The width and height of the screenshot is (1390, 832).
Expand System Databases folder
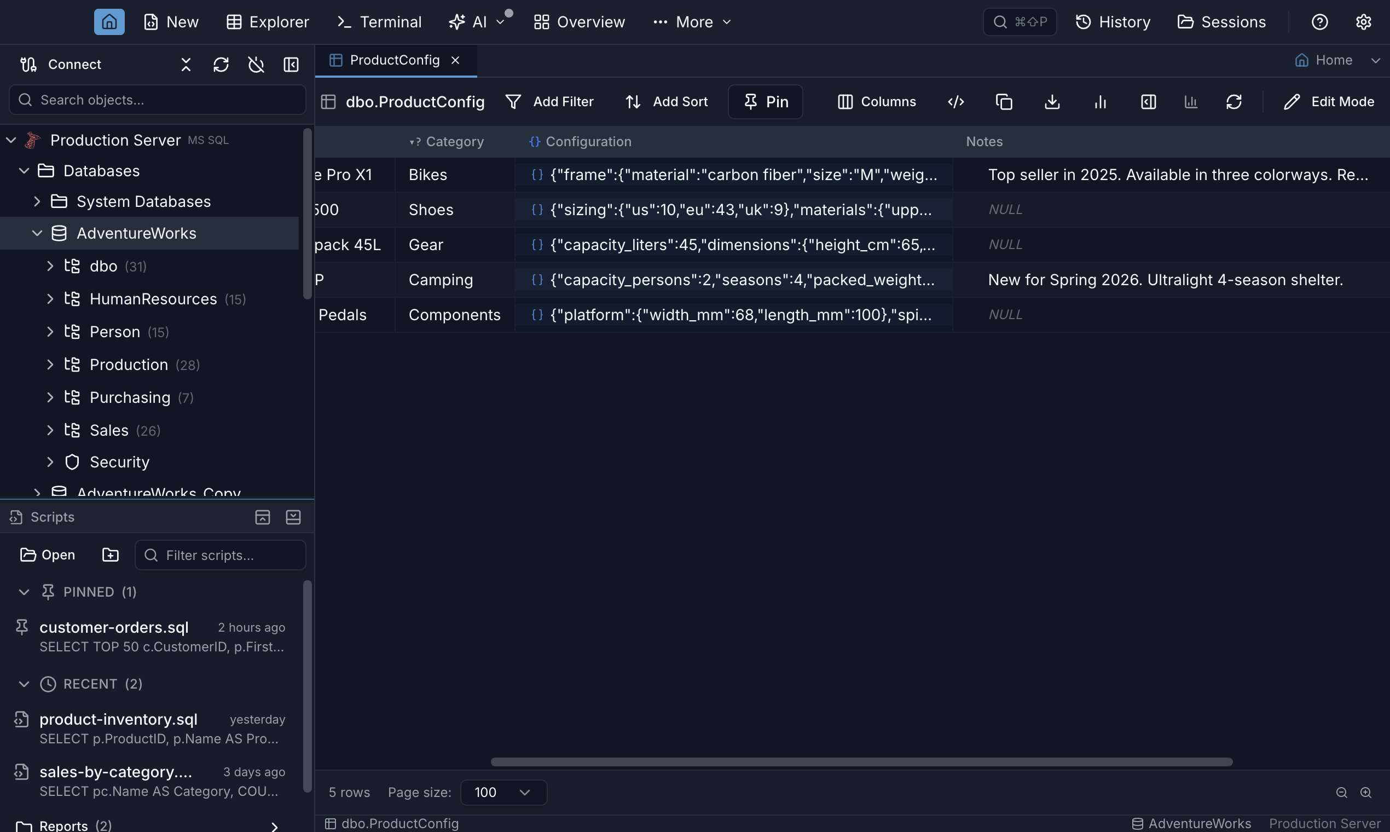click(37, 201)
